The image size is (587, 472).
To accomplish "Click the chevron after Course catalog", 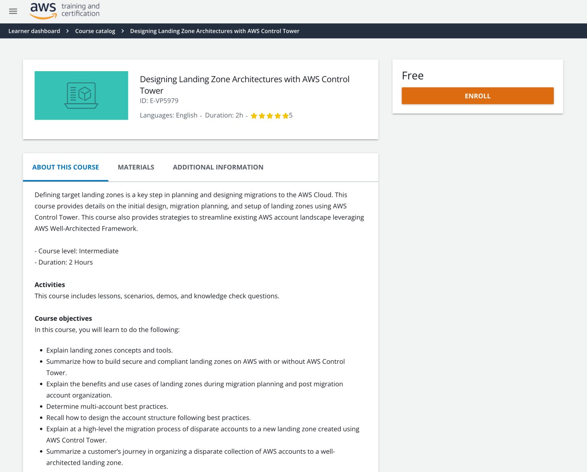I will (x=122, y=31).
